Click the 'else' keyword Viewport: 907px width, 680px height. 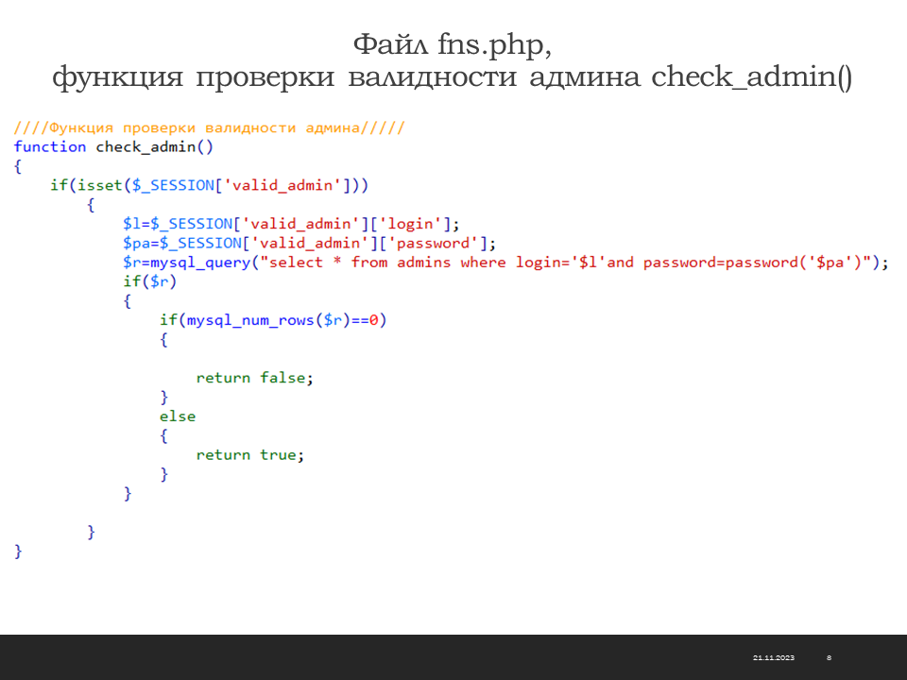coord(178,416)
